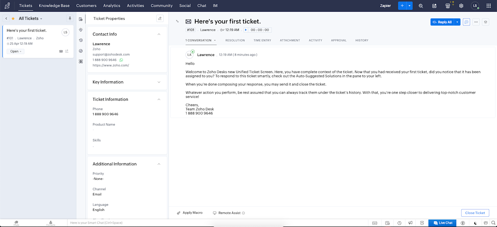The height and width of the screenshot is (227, 497).
Task: Open the Auto-Suggest lightbulb sidebar icon
Action: pyautogui.click(x=81, y=29)
